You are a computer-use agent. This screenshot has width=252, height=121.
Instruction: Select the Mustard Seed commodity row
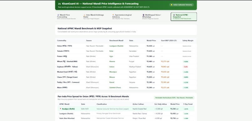point(126,72)
